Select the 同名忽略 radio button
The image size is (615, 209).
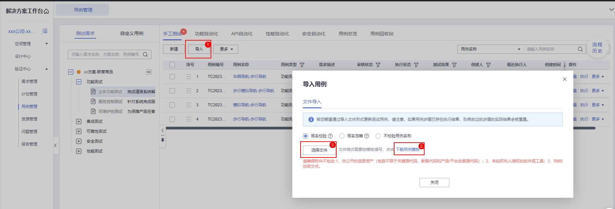342,136
